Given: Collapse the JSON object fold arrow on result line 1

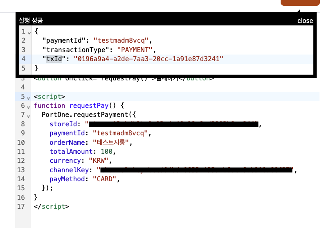Looking at the screenshot, I should [x=29, y=33].
